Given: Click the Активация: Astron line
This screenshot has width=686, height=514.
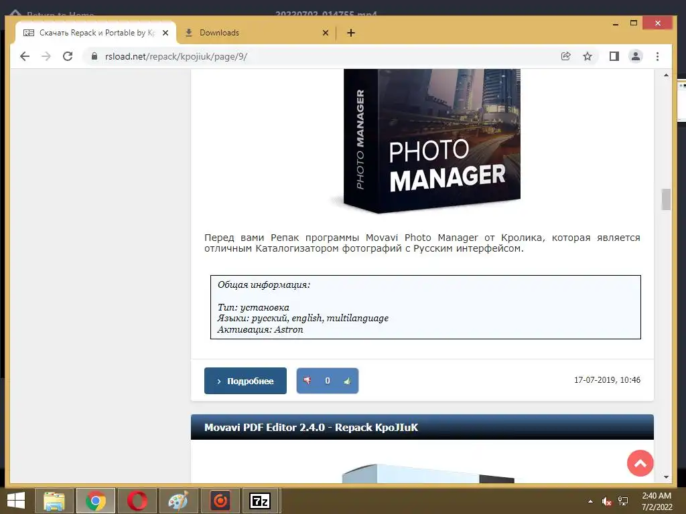Looking at the screenshot, I should tap(261, 329).
